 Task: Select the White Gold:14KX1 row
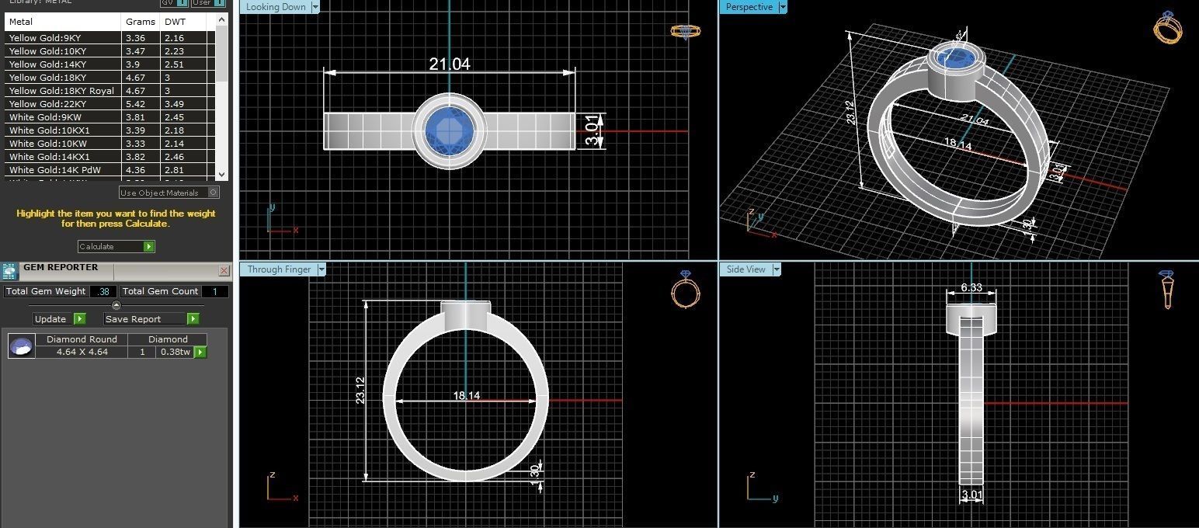[109, 157]
